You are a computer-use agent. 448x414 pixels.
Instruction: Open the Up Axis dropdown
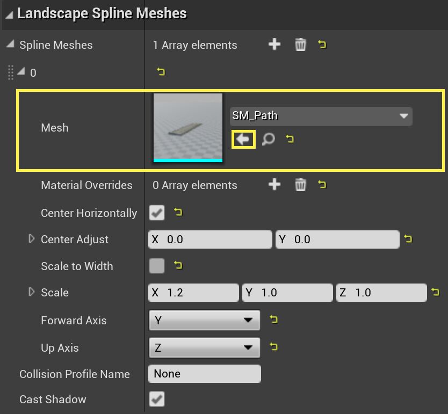248,347
